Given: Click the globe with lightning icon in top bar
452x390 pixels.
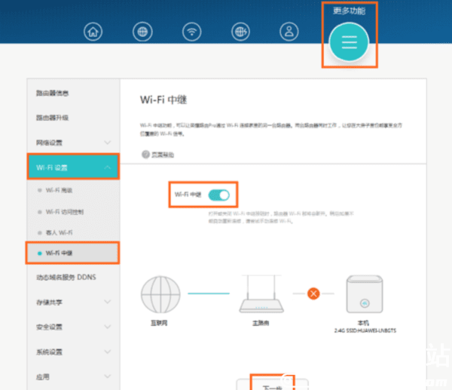Looking at the screenshot, I should (242, 32).
